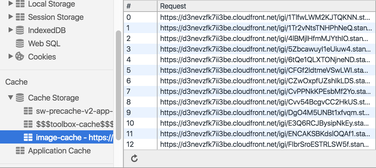
Task: Expand the Session Storage tree node
Action: pos(11,17)
